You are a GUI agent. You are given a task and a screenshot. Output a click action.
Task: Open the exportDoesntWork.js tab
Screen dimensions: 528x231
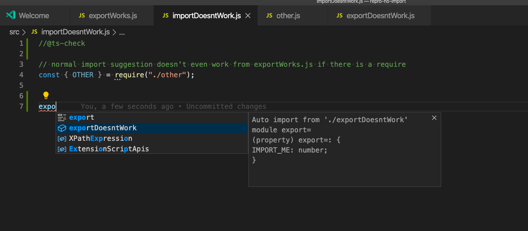coord(379,15)
